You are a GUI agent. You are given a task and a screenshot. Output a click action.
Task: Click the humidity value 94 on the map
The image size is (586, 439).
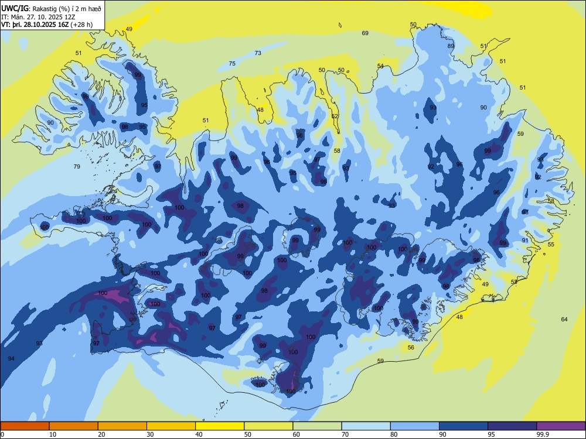click(11, 359)
